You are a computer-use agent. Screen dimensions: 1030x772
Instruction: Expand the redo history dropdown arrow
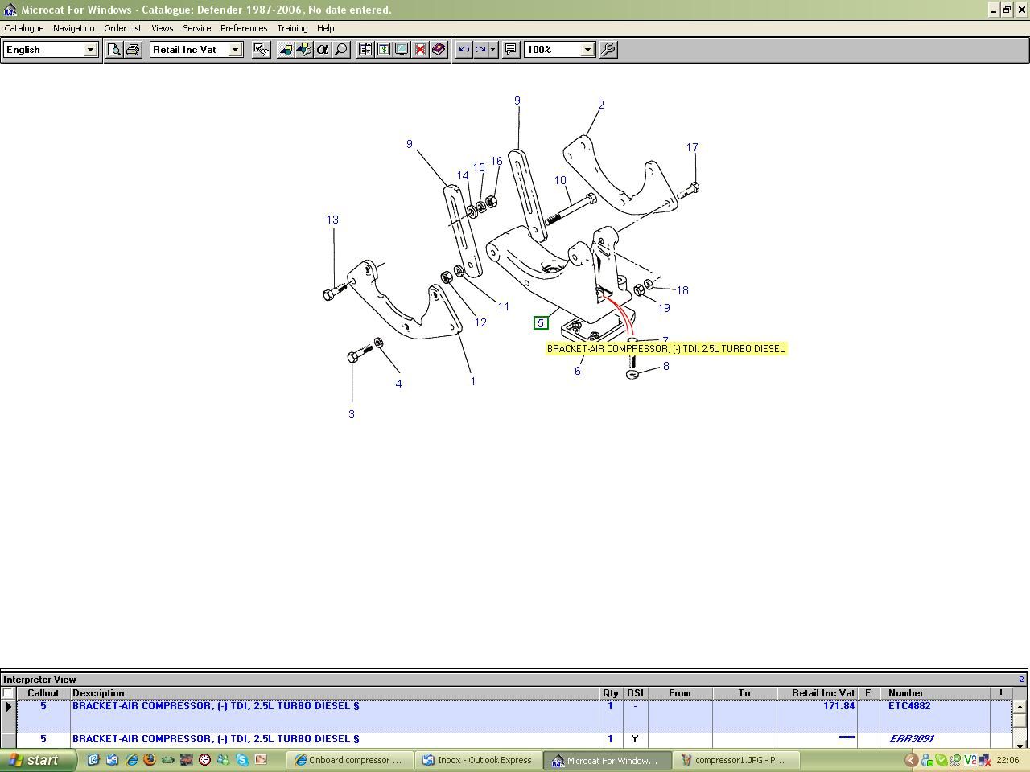(492, 50)
